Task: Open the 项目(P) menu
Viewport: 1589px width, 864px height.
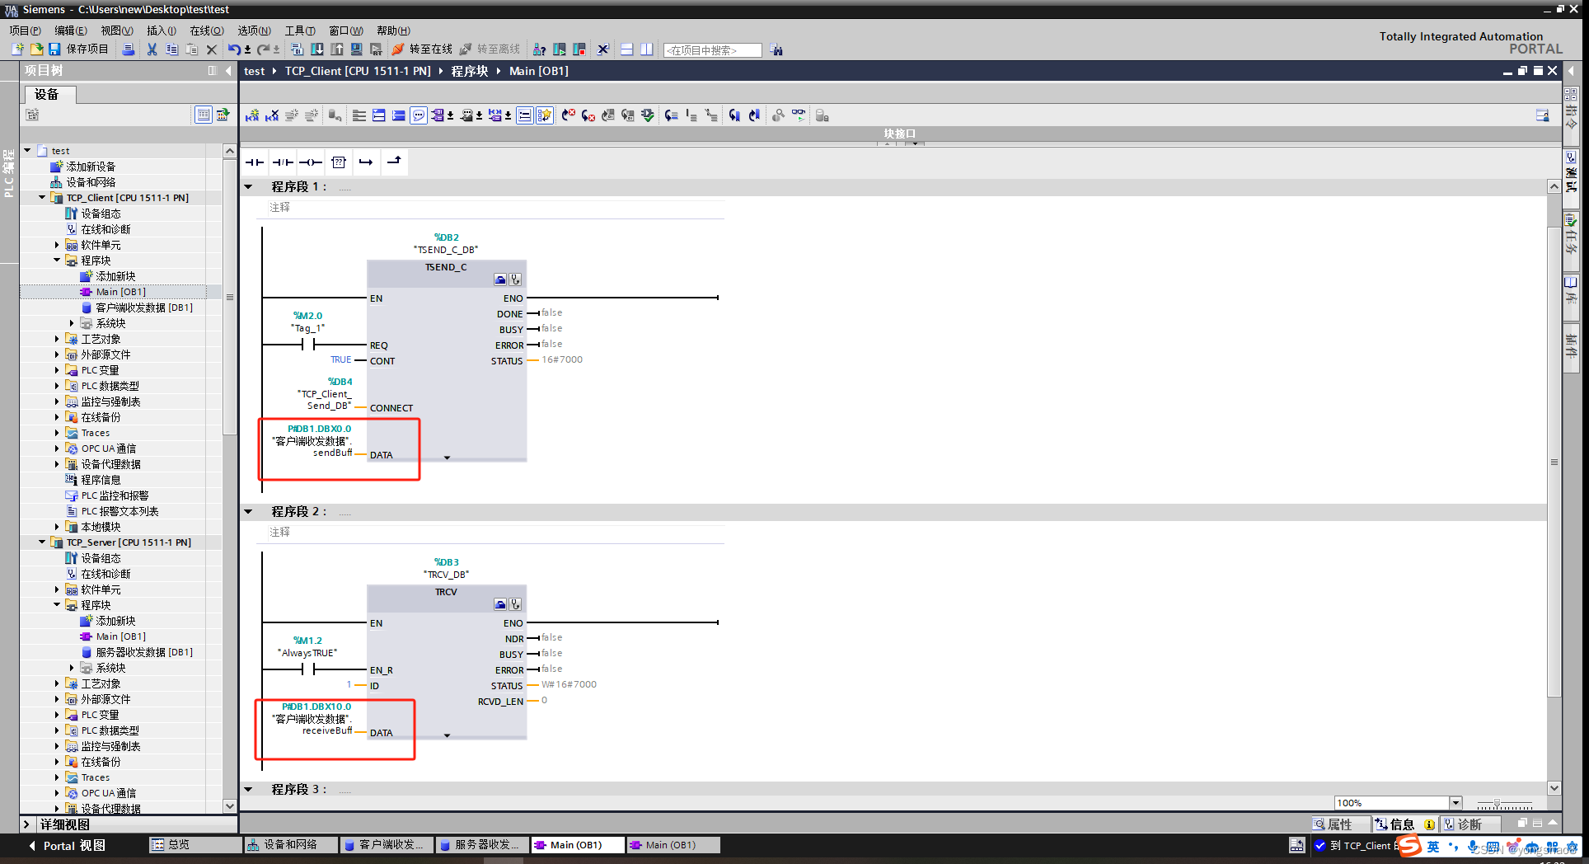Action: click(x=25, y=31)
